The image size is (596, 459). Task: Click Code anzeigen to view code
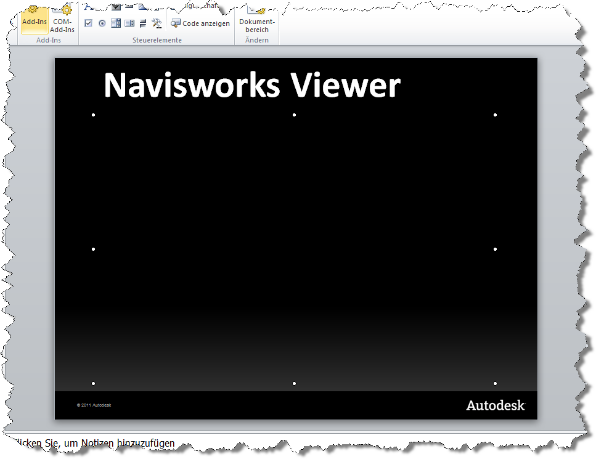point(200,23)
